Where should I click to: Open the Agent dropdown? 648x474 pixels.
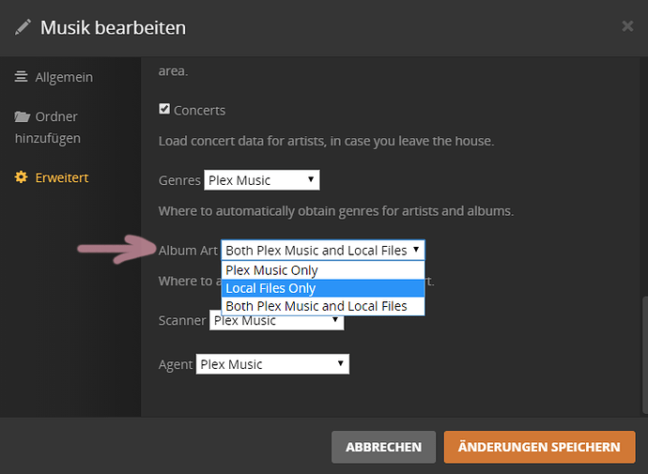[x=272, y=364]
